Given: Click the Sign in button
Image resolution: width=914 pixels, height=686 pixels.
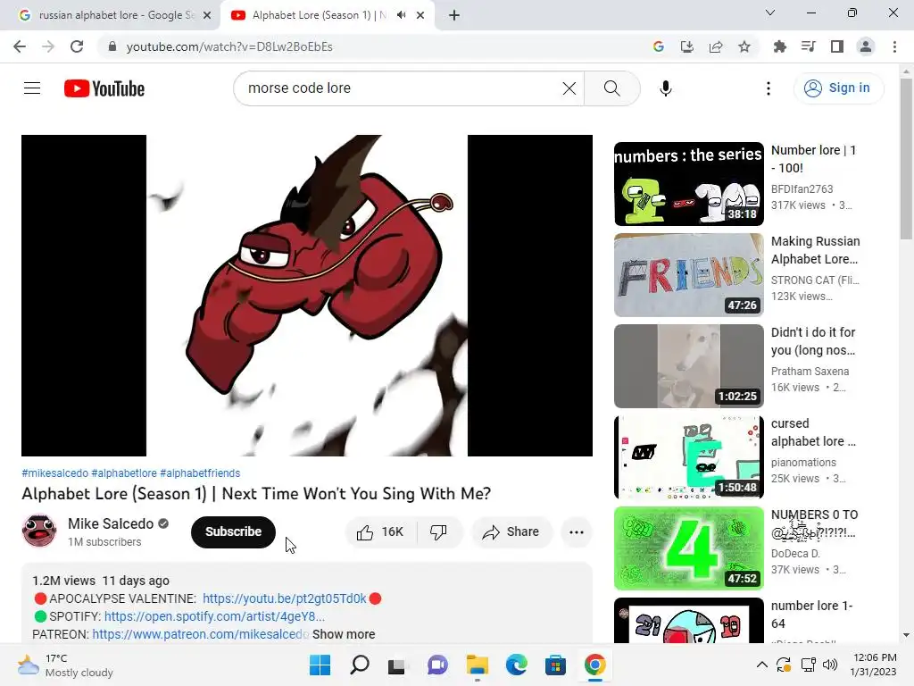Looking at the screenshot, I should point(838,88).
